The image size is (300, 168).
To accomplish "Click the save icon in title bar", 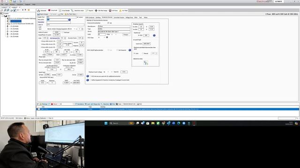I will pos(15,1).
